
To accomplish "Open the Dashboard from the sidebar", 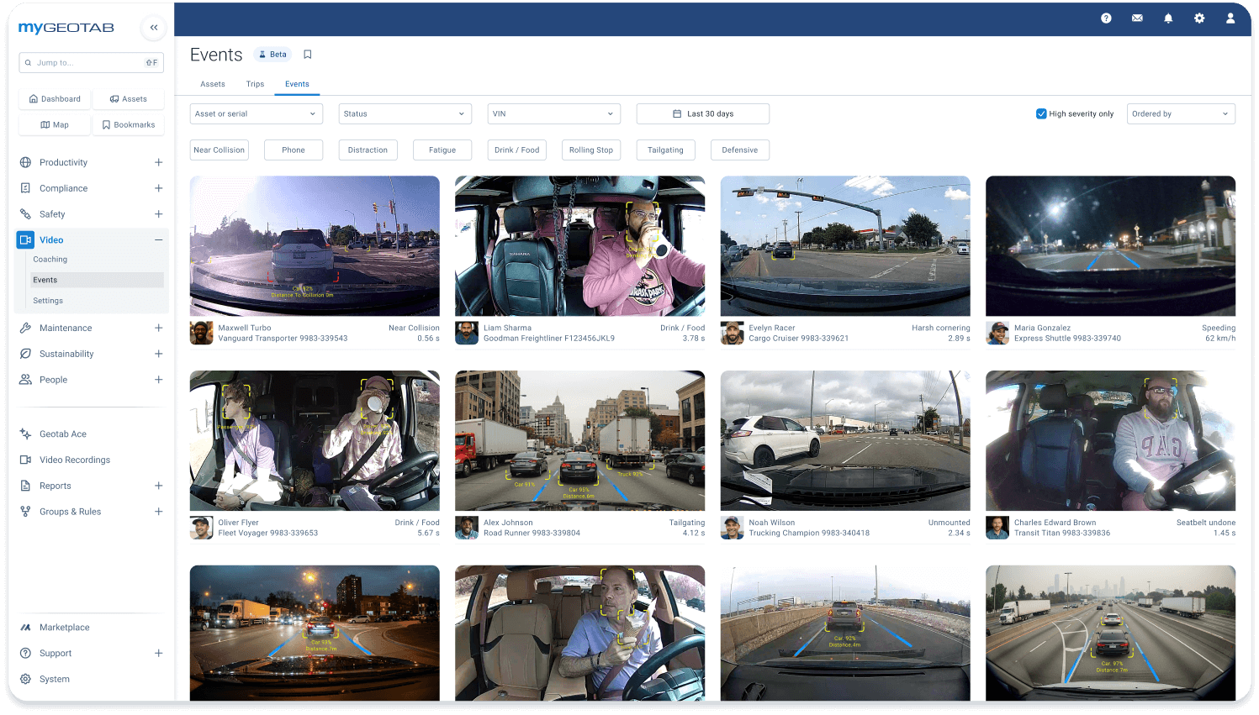I will tap(55, 98).
